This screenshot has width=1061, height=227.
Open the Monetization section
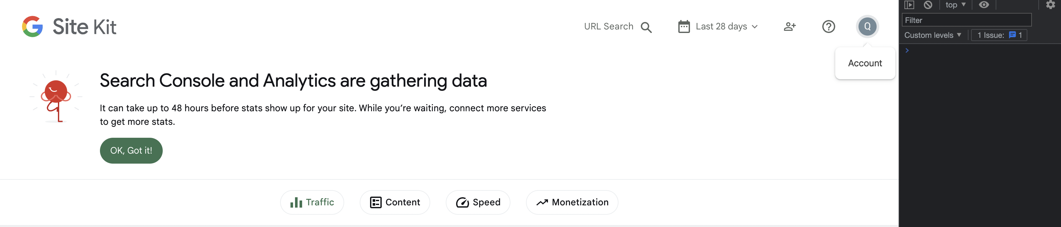pos(572,202)
